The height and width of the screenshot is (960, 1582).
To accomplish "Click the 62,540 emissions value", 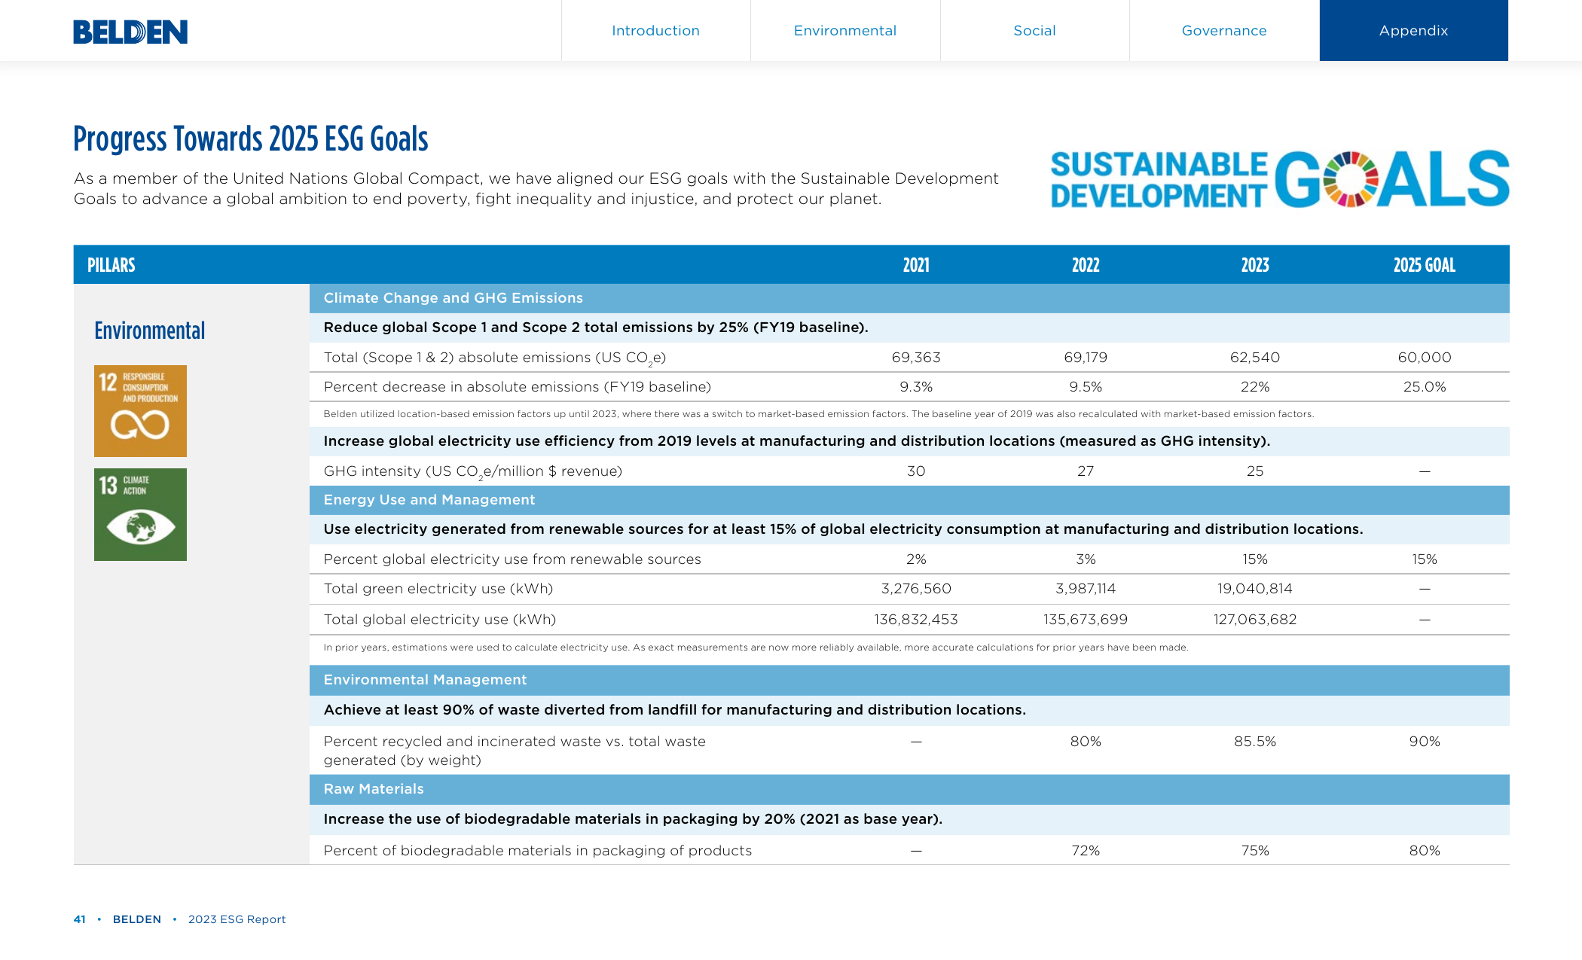I will (x=1255, y=358).
